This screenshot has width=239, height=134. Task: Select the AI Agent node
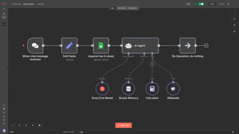tap(140, 46)
